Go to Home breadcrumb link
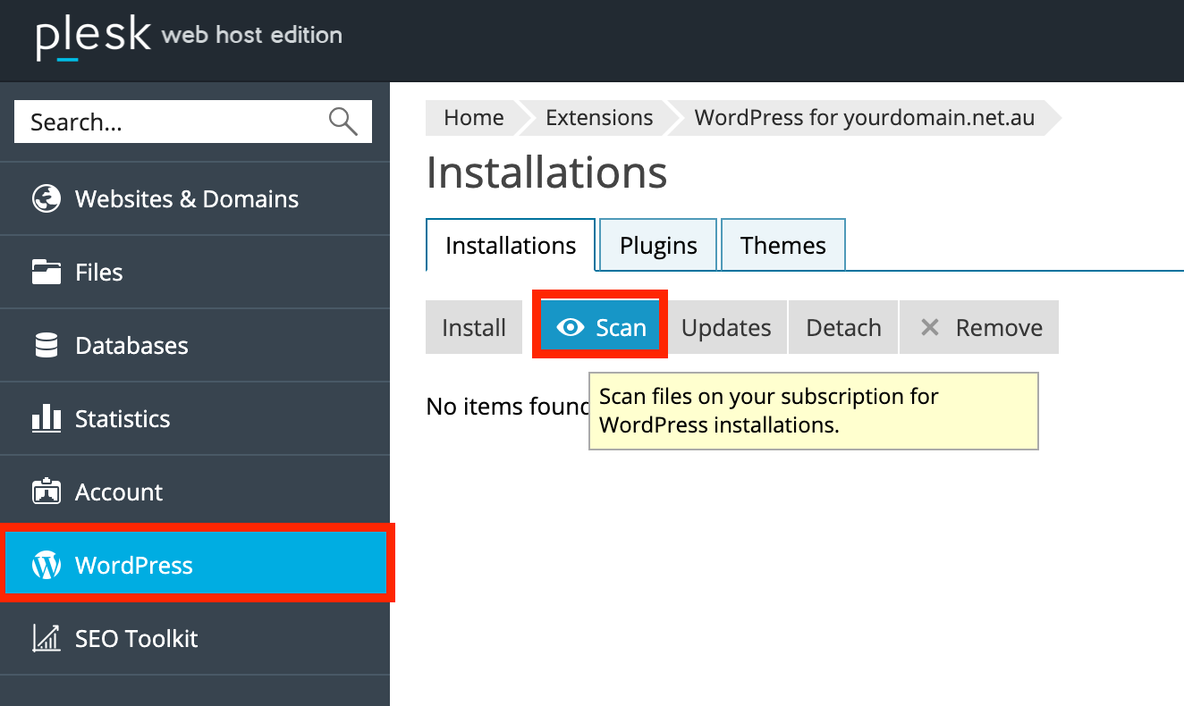 coord(474,118)
